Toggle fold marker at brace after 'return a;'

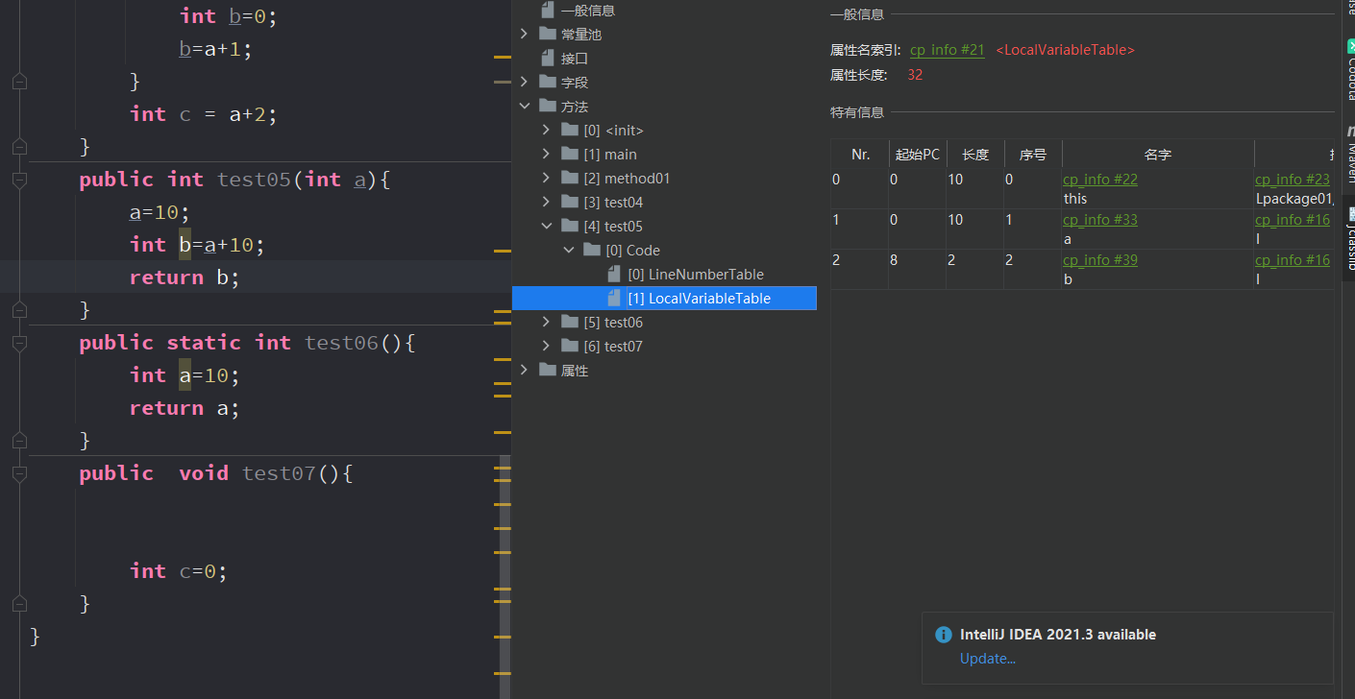[x=19, y=441]
